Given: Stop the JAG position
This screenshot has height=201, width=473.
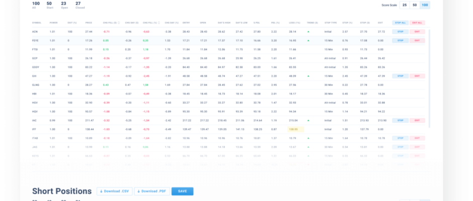Looking at the screenshot, I should click(401, 147).
